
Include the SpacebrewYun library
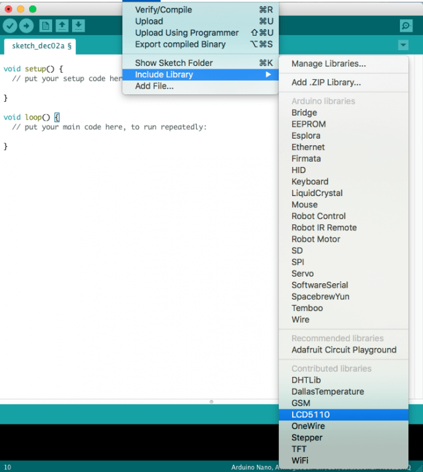coord(344,296)
